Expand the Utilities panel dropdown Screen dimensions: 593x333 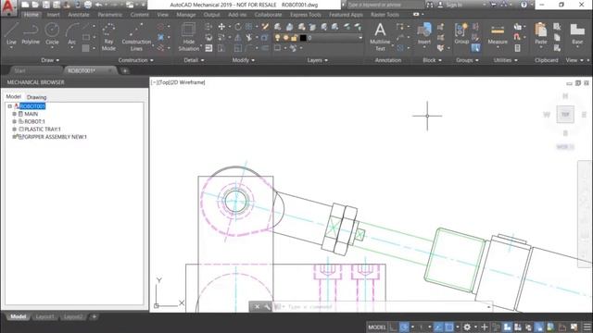click(505, 60)
